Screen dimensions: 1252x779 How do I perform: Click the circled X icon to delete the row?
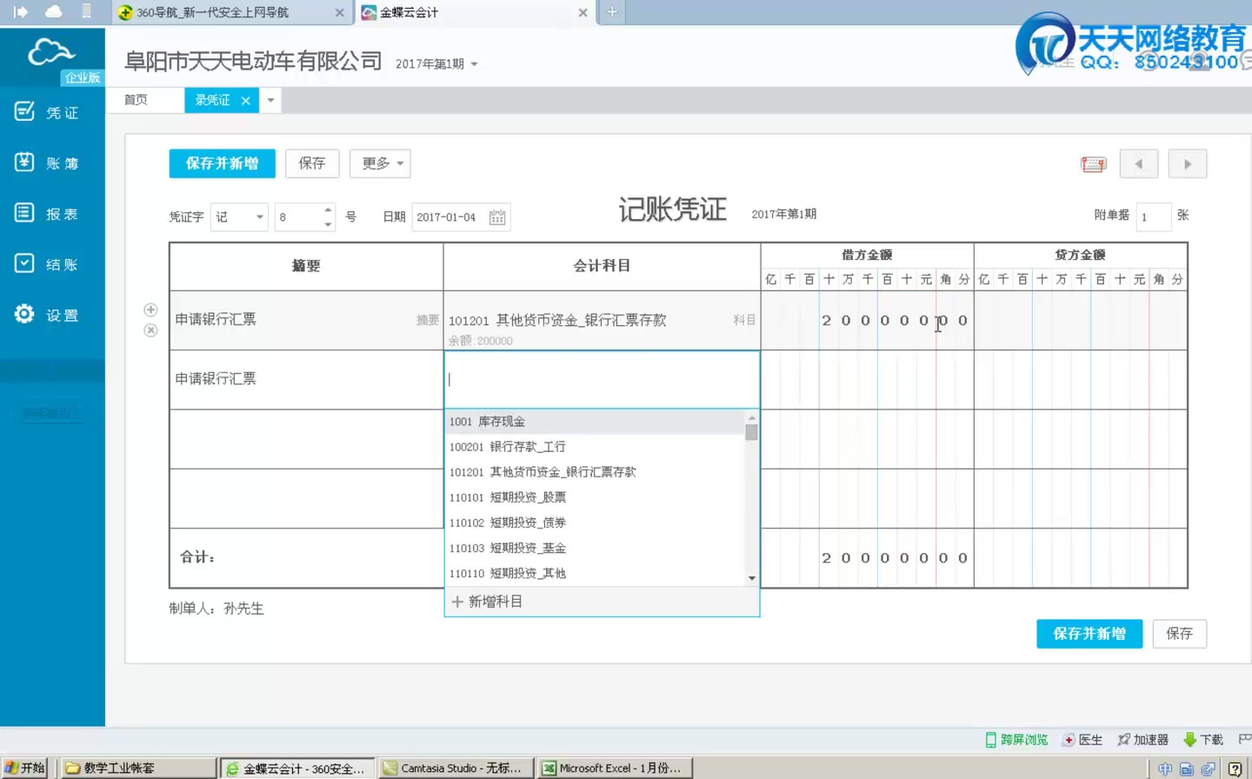click(150, 330)
